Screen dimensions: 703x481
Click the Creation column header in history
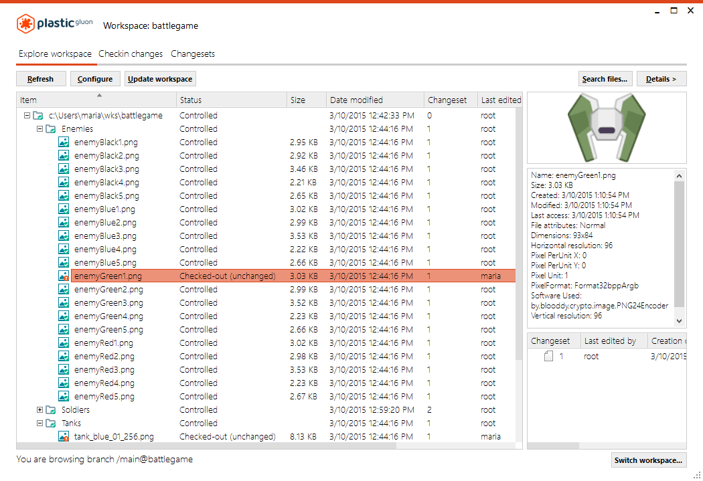point(667,341)
